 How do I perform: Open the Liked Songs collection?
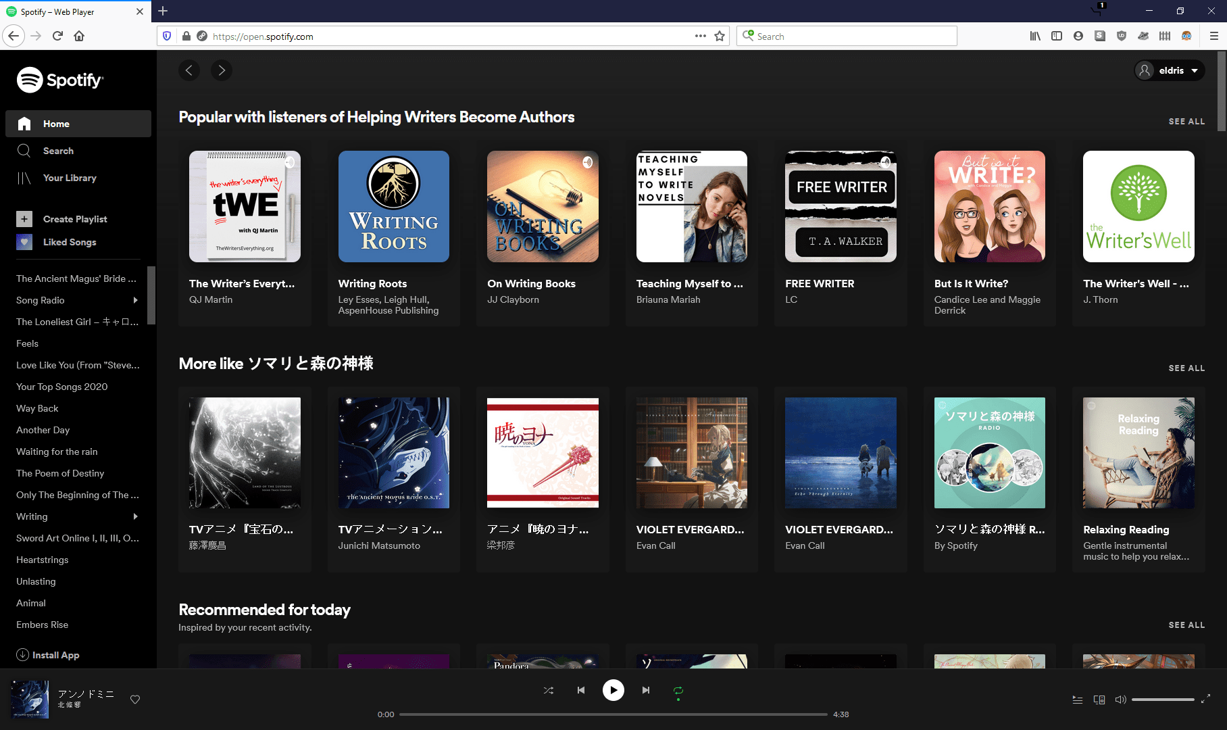point(70,242)
